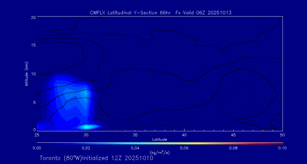Click the latitude 25 tick label
The height and width of the screenshot is (164, 307).
37,134
